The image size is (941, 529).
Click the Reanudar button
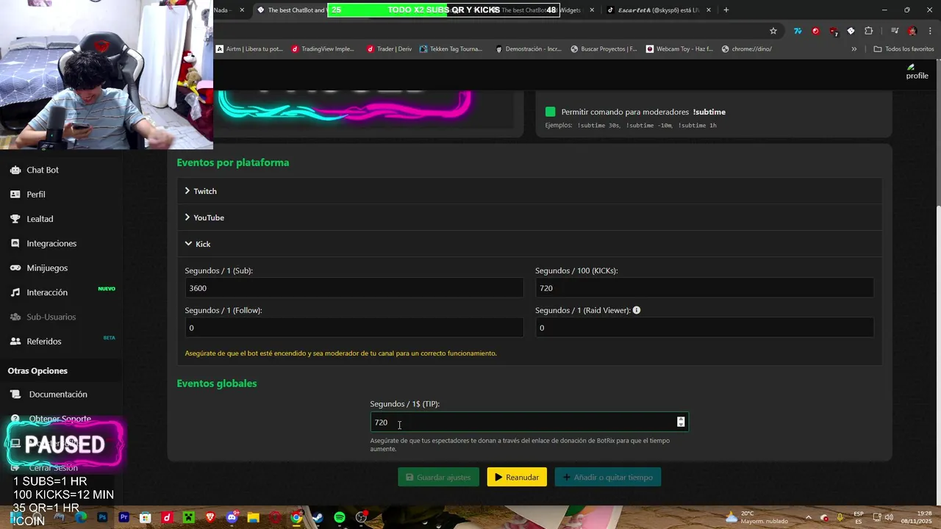517,478
